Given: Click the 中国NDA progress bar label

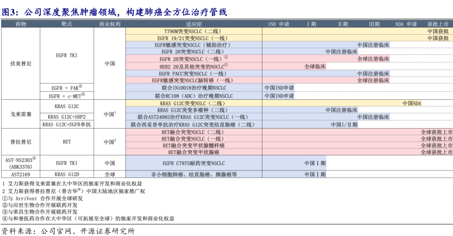Looking at the screenshot, I should pos(412,103).
